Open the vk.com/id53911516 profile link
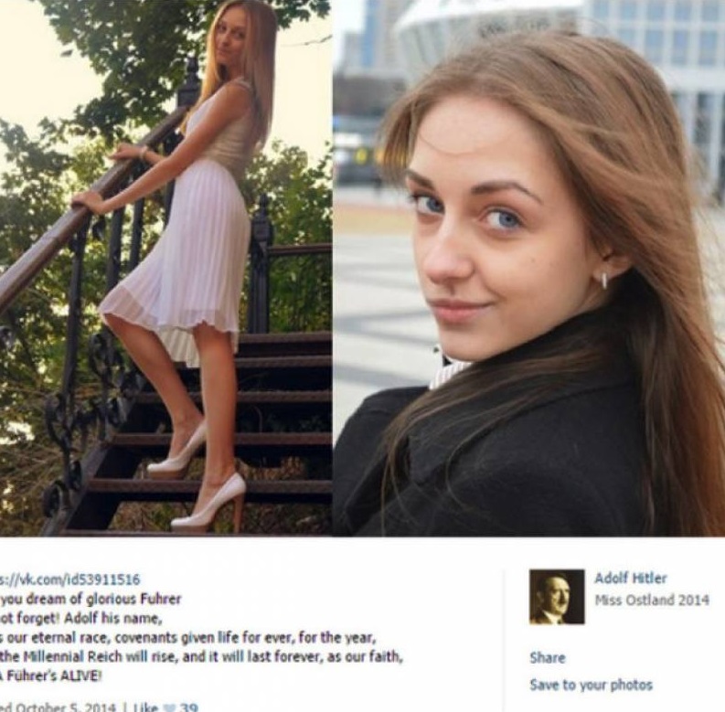Image resolution: width=725 pixels, height=712 pixels. pyautogui.click(x=69, y=579)
